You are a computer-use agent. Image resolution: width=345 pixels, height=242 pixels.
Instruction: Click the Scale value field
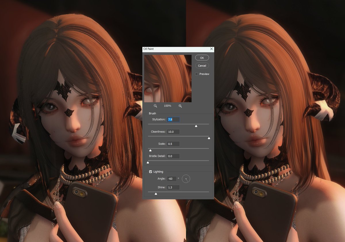tap(173, 144)
